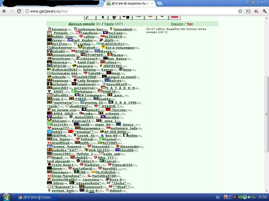Click the 21:59 clock in the taskbar
This screenshot has height=201, width=269.
point(262,197)
